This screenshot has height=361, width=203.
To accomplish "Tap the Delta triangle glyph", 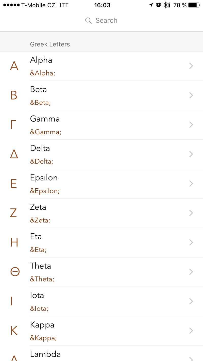I will pos(14,154).
